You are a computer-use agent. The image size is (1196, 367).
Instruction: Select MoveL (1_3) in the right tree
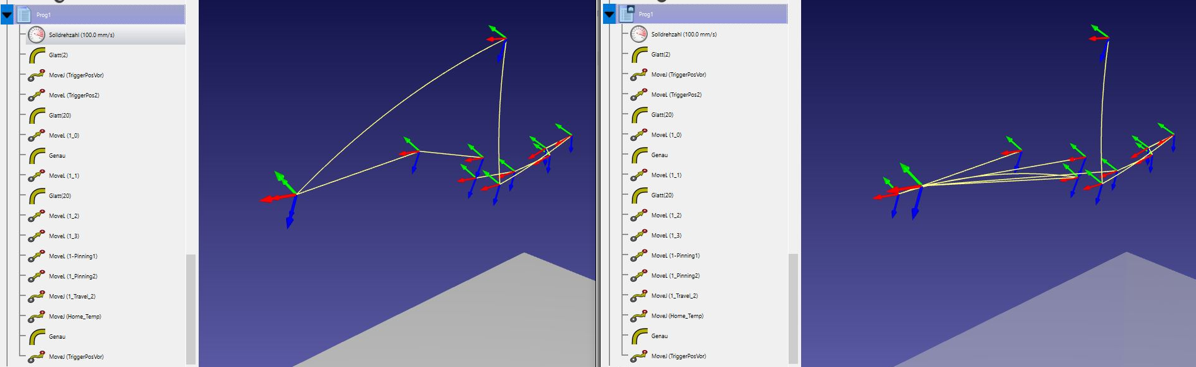(x=667, y=236)
